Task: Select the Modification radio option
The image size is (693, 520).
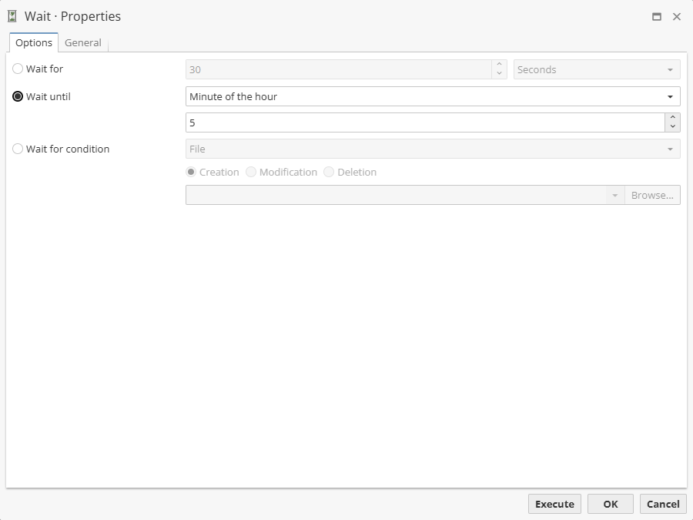Action: 251,173
